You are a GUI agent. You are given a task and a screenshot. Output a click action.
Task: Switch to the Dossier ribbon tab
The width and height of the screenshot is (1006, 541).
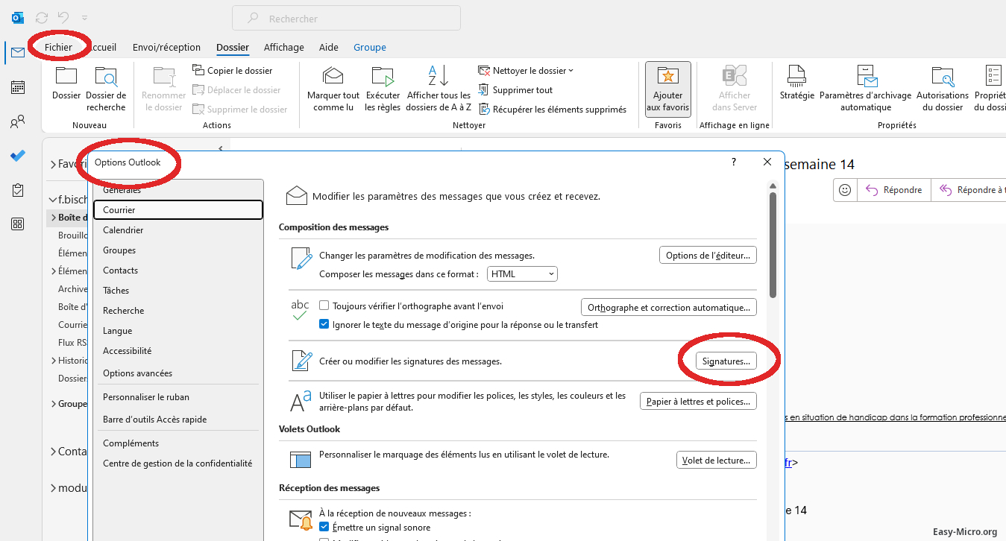[x=233, y=47]
